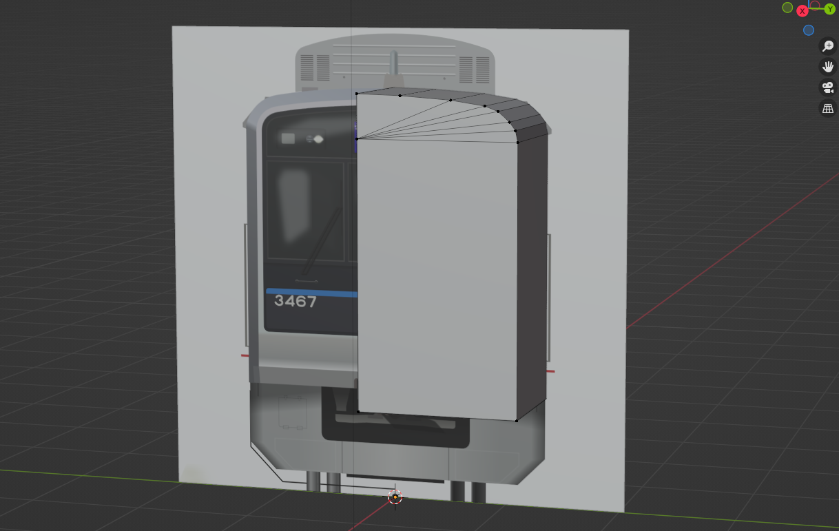Select the top-left corner vertex of the mesh
This screenshot has height=531, width=839.
click(x=357, y=93)
